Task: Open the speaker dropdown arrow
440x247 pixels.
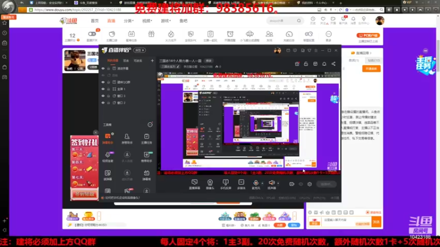Action: pyautogui.click(x=278, y=183)
